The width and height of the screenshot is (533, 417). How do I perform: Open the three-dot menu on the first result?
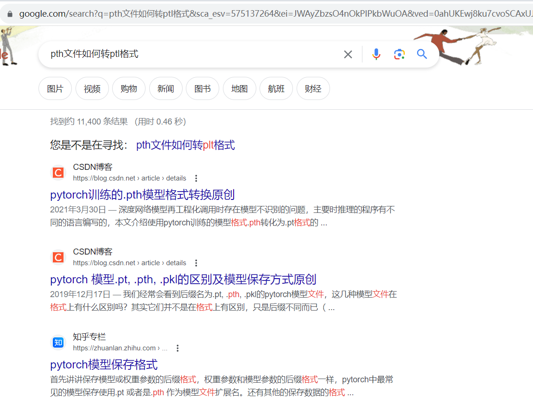click(x=196, y=178)
